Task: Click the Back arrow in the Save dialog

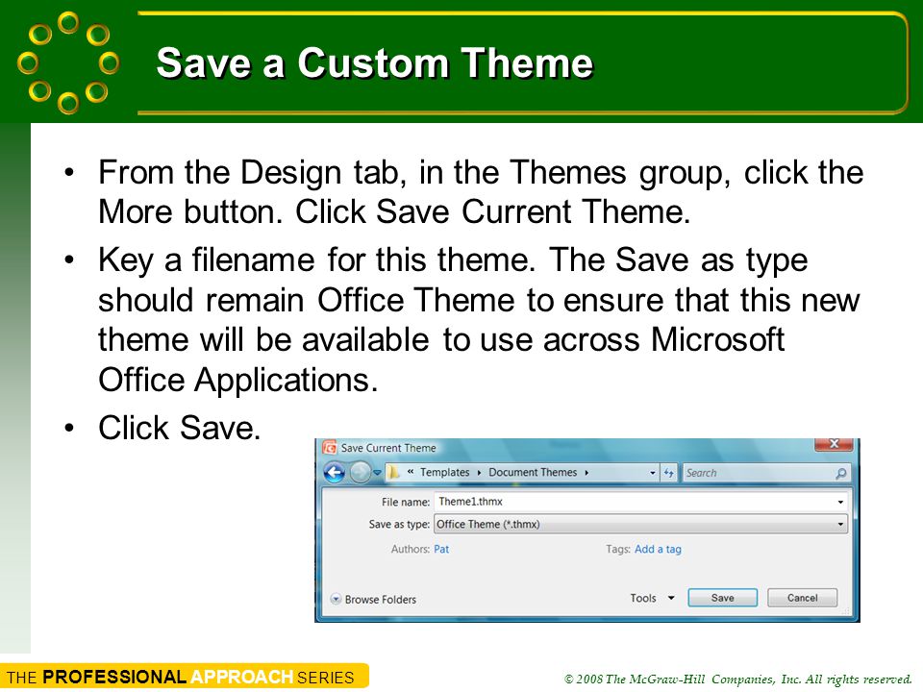Action: coord(335,472)
